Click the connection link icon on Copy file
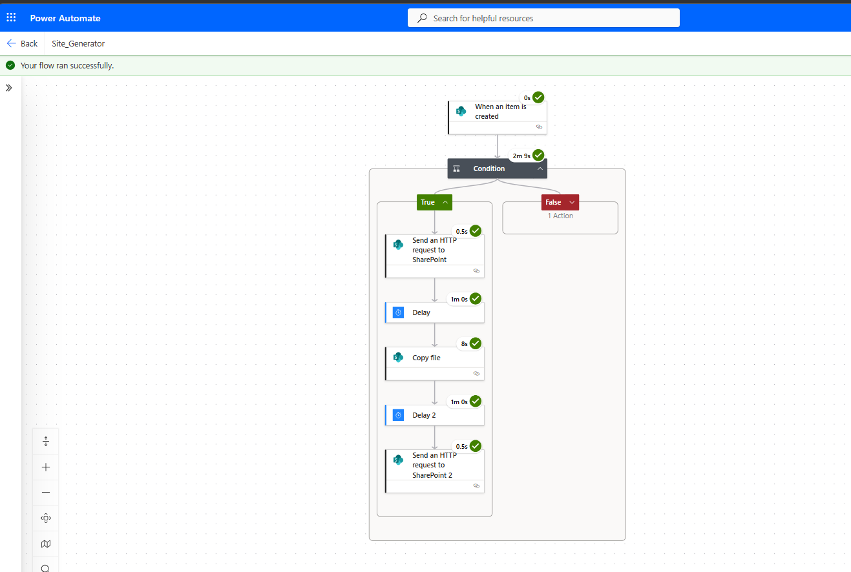 (476, 373)
